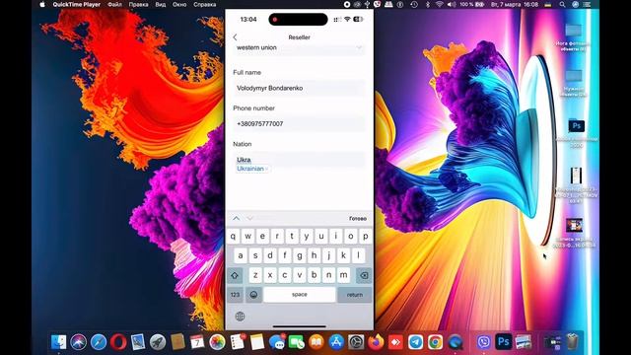Open Opera browser from the dock
The image size is (631, 355).
click(x=118, y=342)
